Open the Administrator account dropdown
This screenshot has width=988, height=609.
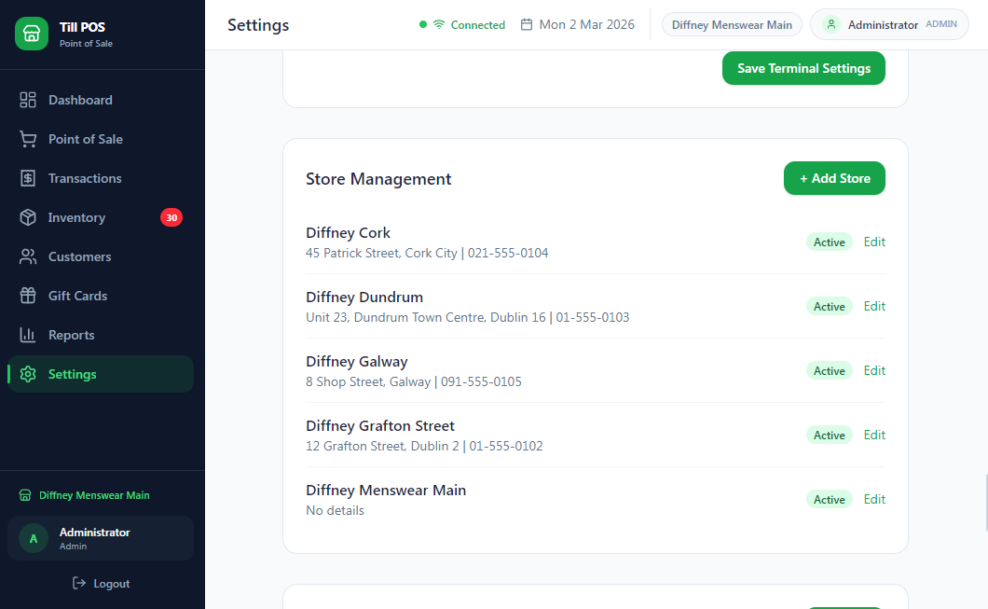tap(889, 23)
